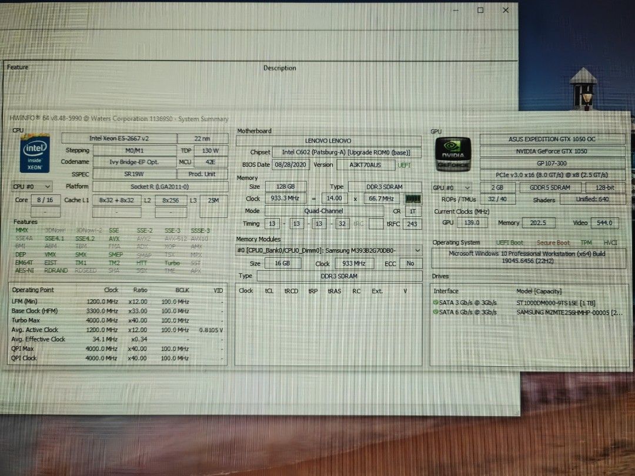Click the 544.0 video clock value
The width and height of the screenshot is (635, 476).
click(604, 223)
